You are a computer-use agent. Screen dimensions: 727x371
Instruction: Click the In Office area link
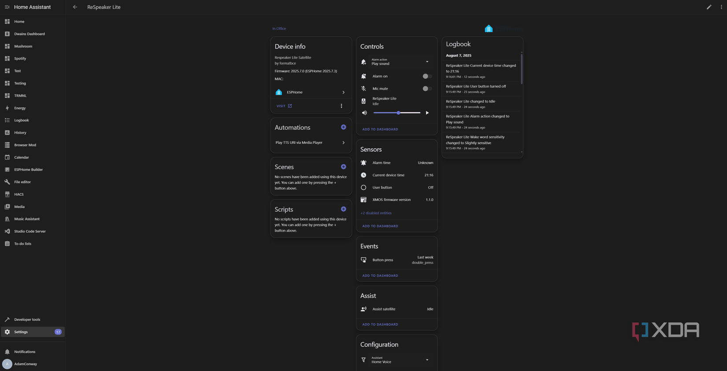(x=279, y=29)
